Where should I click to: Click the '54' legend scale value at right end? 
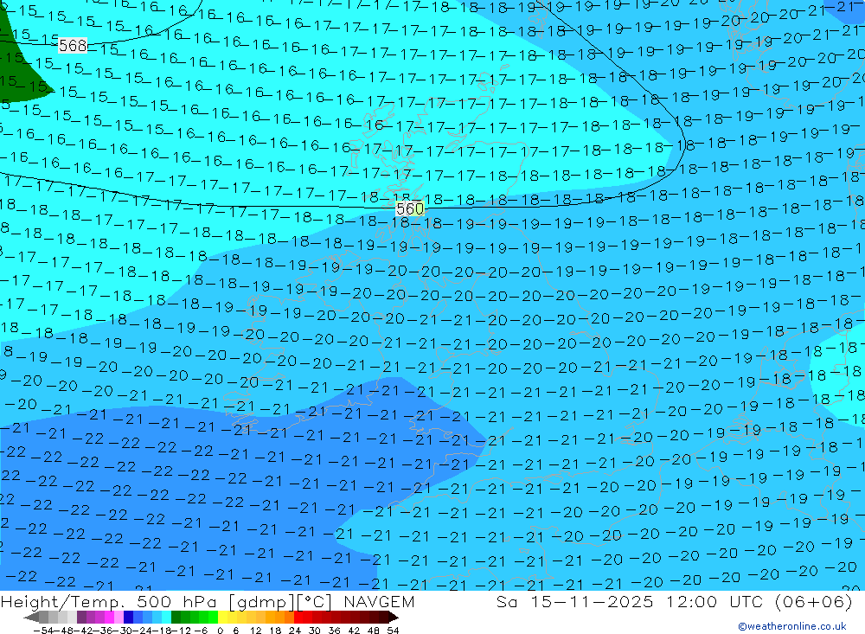point(393,631)
